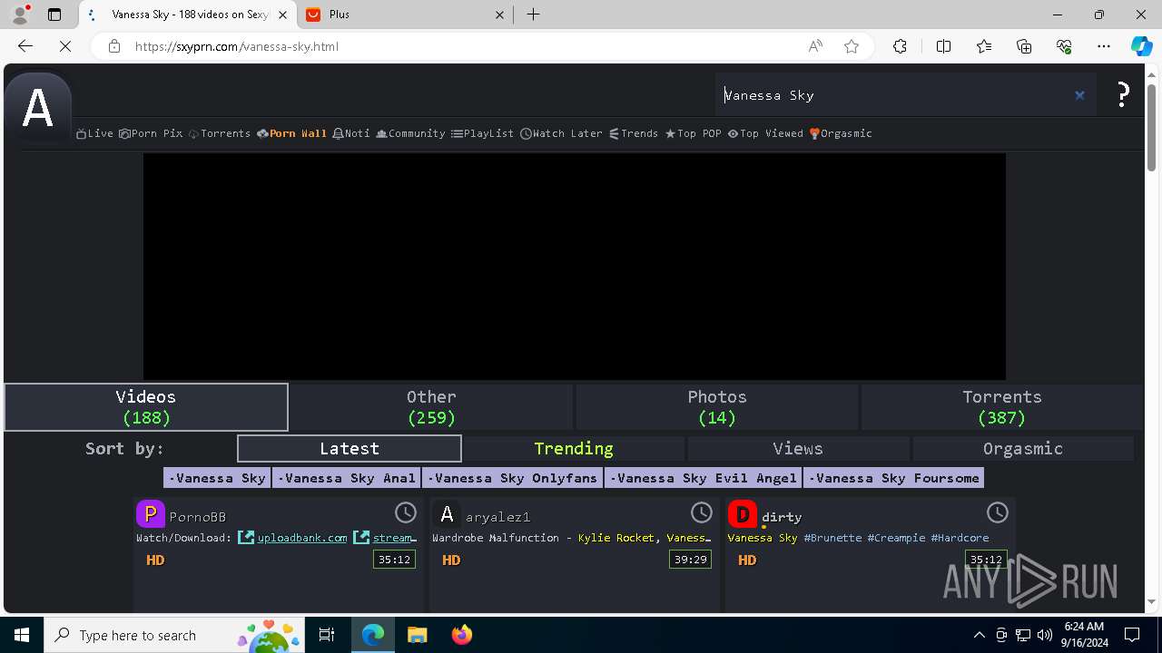Open the Favorites list icon
1162x653 pixels.
pos(984,46)
